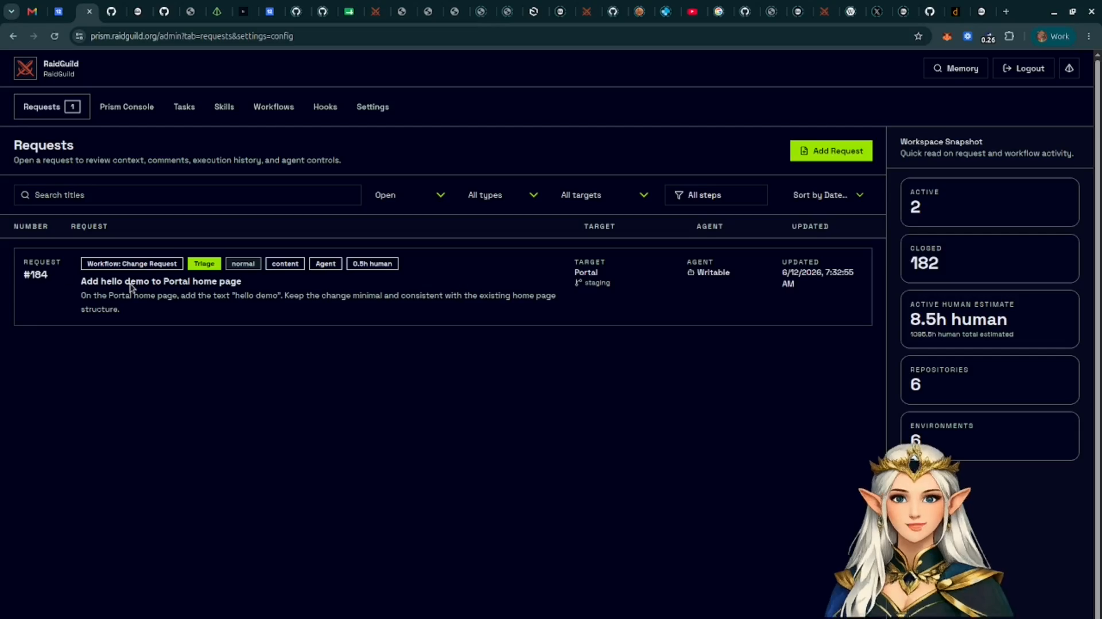Reload the current page
1102x619 pixels.
coord(55,36)
